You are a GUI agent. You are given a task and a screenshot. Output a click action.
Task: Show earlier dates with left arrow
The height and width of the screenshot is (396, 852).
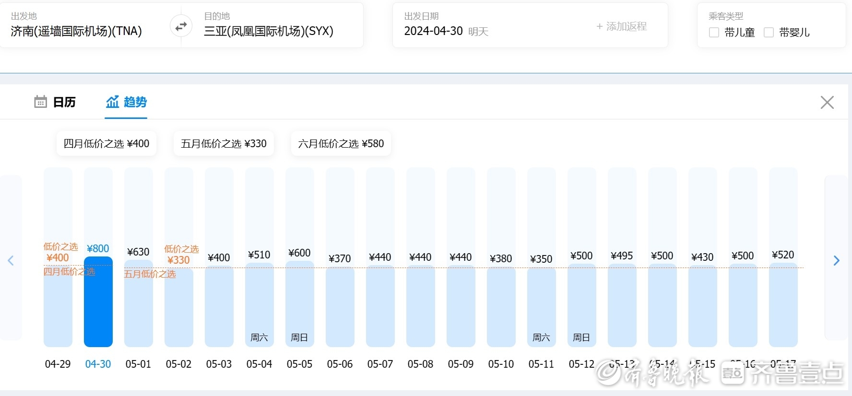click(11, 260)
